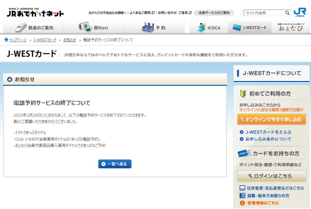Screen dimensions: 311x209
Task: Select the 予約 navigation tab
Action: click(x=155, y=27)
